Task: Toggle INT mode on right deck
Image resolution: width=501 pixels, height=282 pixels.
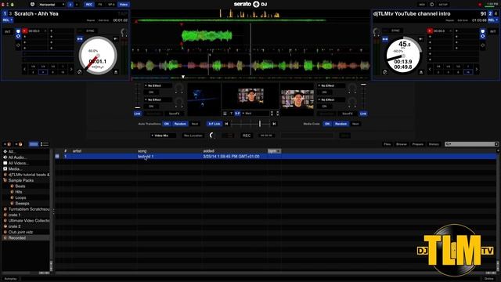Action: (493, 31)
